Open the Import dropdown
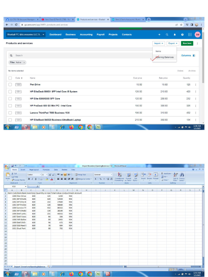 pos(159,43)
